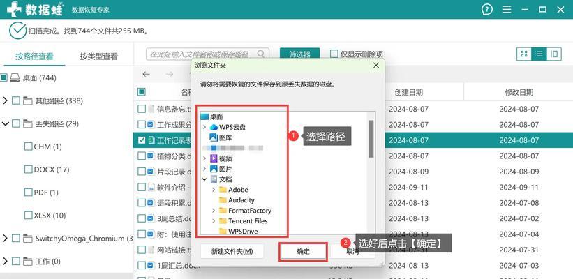This screenshot has width=573, height=279.
Task: Click the file name search field
Action: tap(207, 54)
